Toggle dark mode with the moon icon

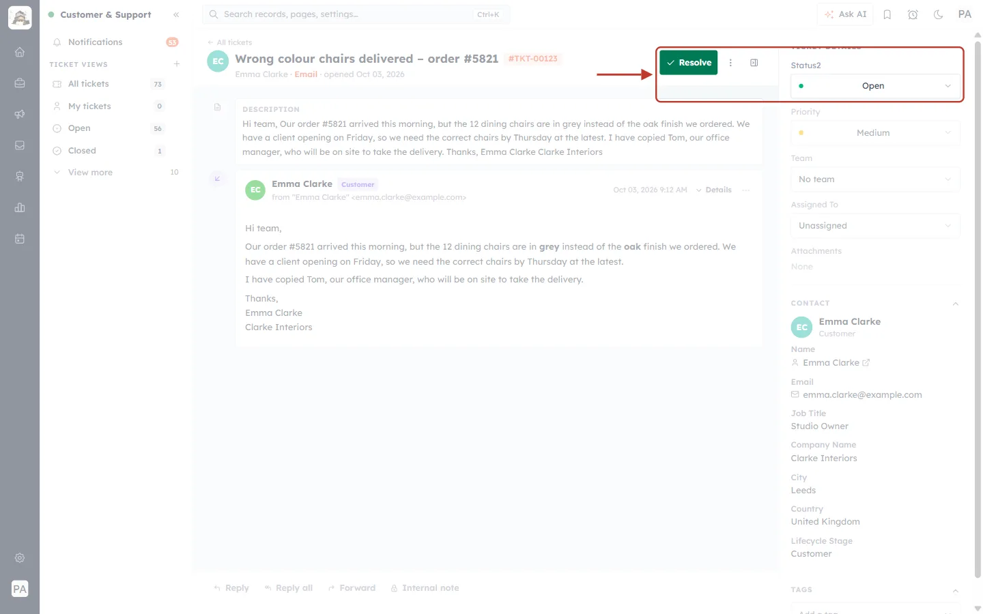pyautogui.click(x=939, y=14)
